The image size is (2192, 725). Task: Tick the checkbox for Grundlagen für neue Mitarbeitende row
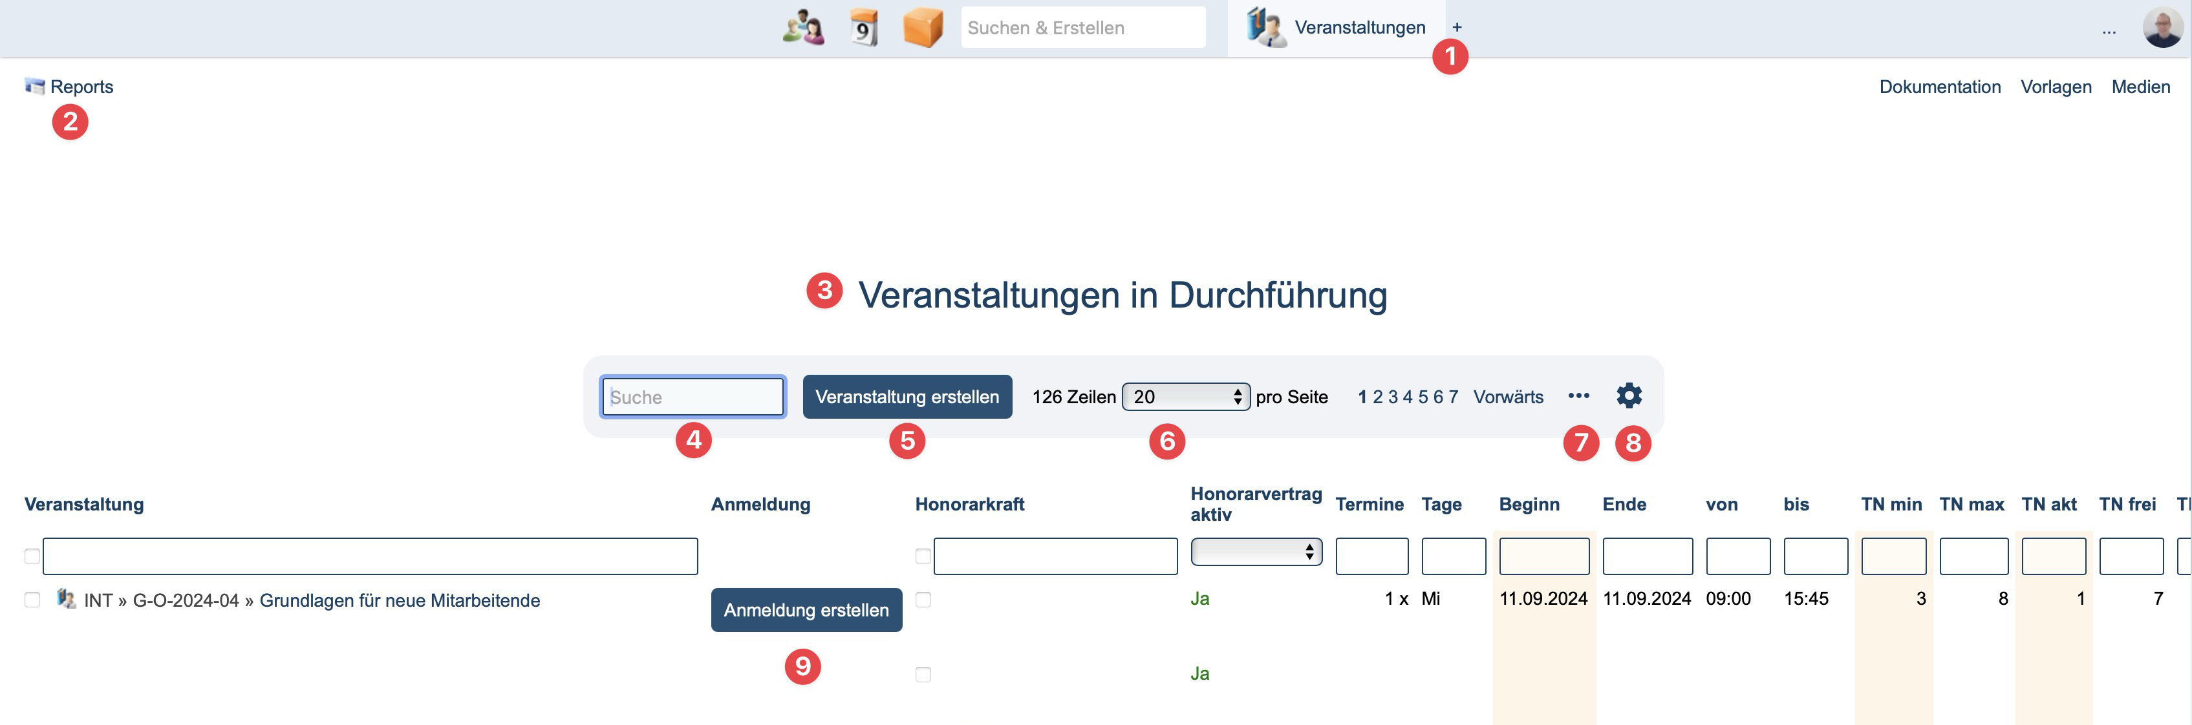(32, 599)
